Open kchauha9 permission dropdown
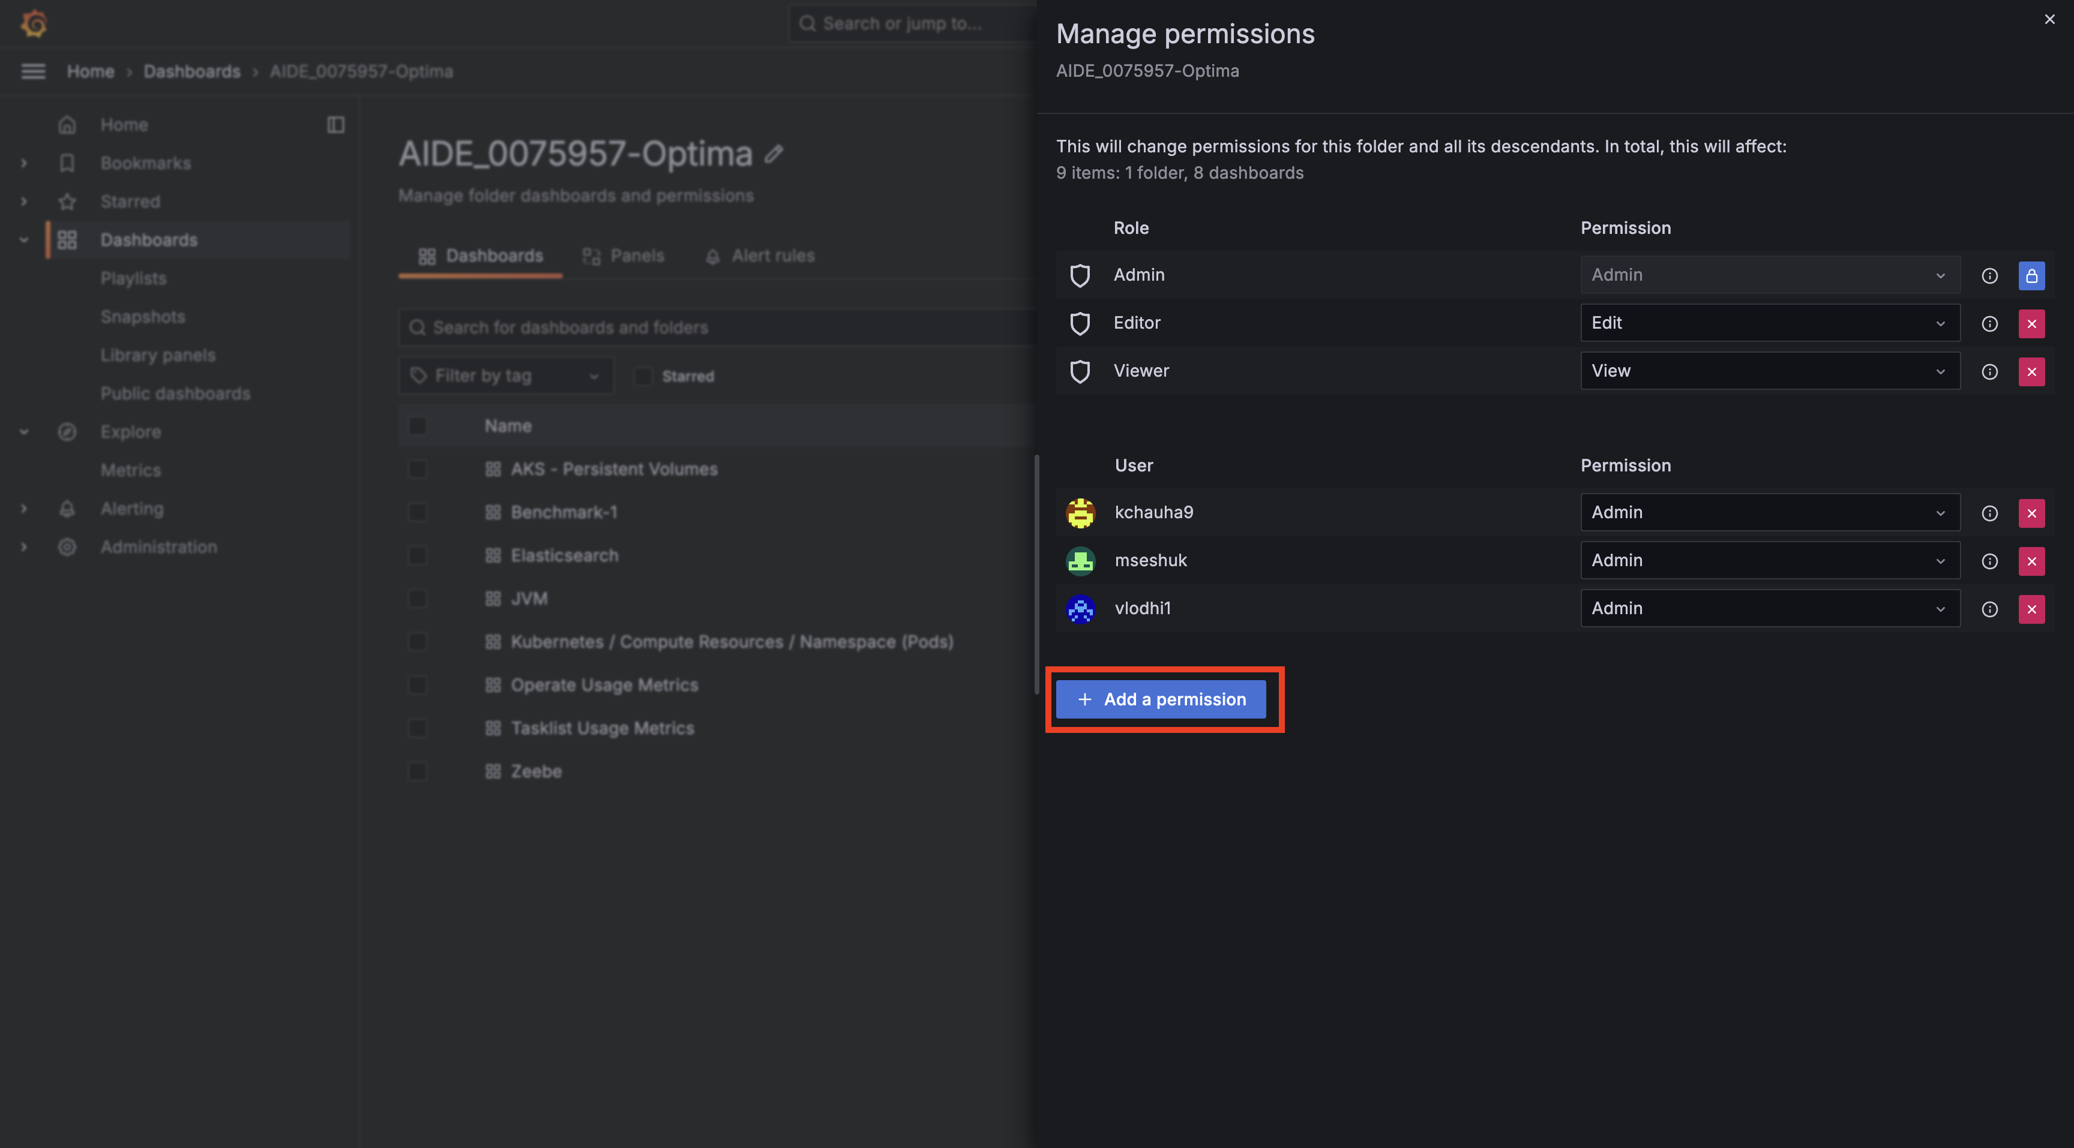This screenshot has width=2074, height=1148. (1770, 512)
